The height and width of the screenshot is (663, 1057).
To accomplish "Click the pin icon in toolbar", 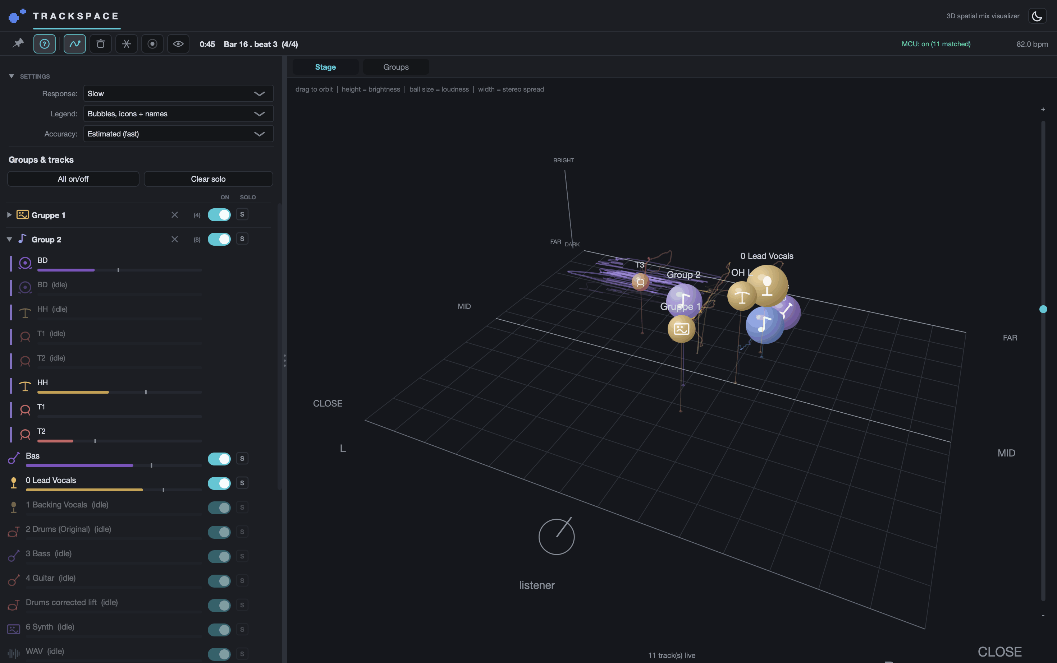I will [18, 43].
